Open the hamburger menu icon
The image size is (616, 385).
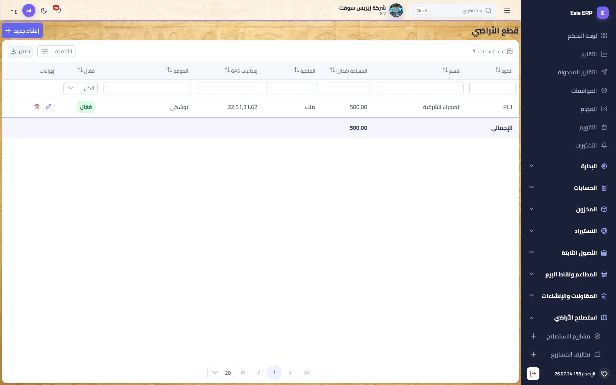click(507, 11)
